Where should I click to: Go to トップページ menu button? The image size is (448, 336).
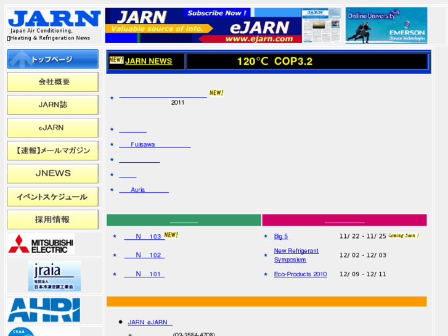click(x=53, y=59)
